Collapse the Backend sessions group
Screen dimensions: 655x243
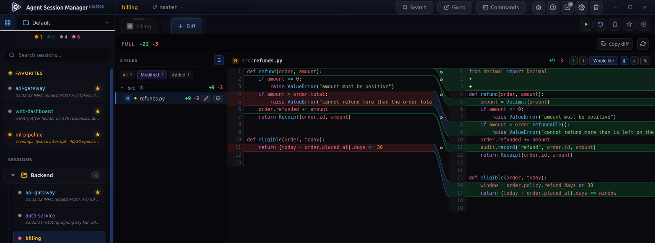point(13,175)
